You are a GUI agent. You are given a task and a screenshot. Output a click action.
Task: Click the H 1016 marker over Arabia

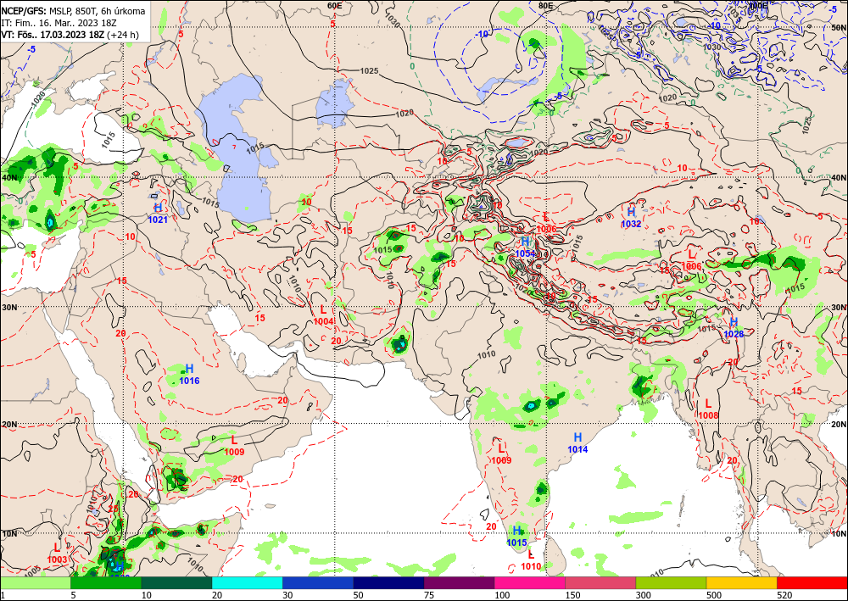point(189,374)
